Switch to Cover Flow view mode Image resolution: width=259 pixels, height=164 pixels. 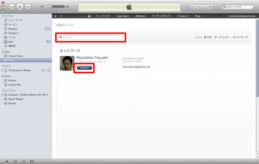pos(210,7)
